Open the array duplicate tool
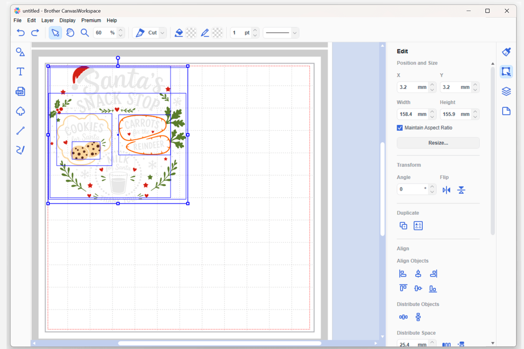 tap(418, 226)
